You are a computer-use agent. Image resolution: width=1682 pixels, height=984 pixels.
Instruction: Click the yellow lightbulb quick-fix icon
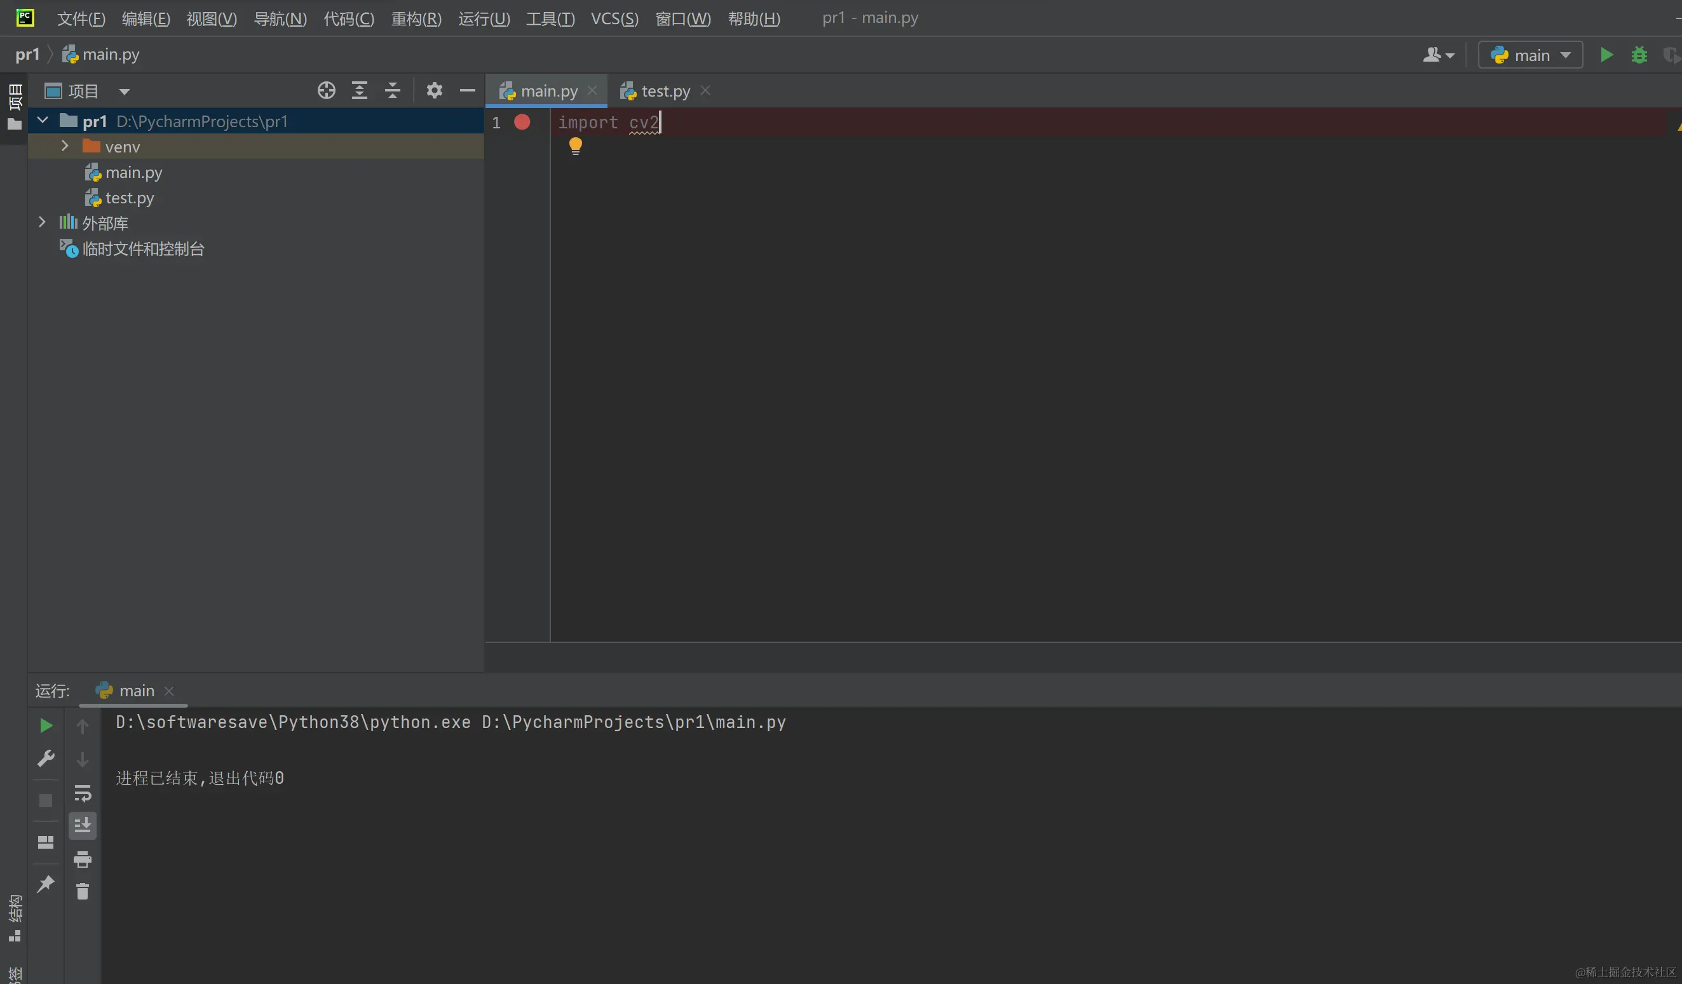575,145
